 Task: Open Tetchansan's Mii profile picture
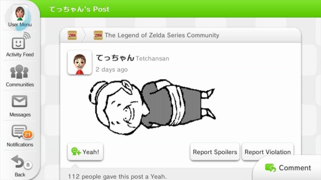point(79,63)
